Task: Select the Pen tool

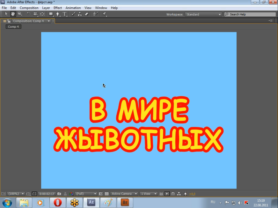Action: click(58, 14)
